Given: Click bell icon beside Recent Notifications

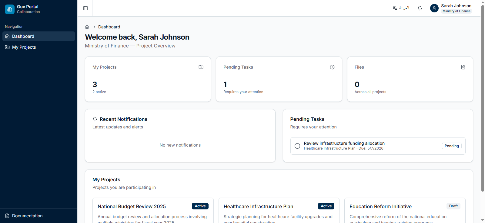Looking at the screenshot, I should pyautogui.click(x=95, y=119).
